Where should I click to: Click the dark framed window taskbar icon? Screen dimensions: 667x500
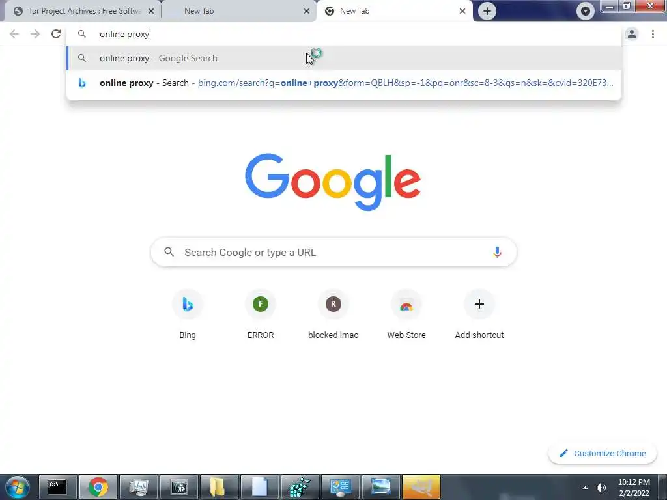(x=179, y=487)
